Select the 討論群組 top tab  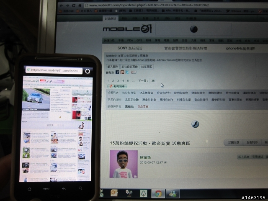pyautogui.click(x=111, y=18)
